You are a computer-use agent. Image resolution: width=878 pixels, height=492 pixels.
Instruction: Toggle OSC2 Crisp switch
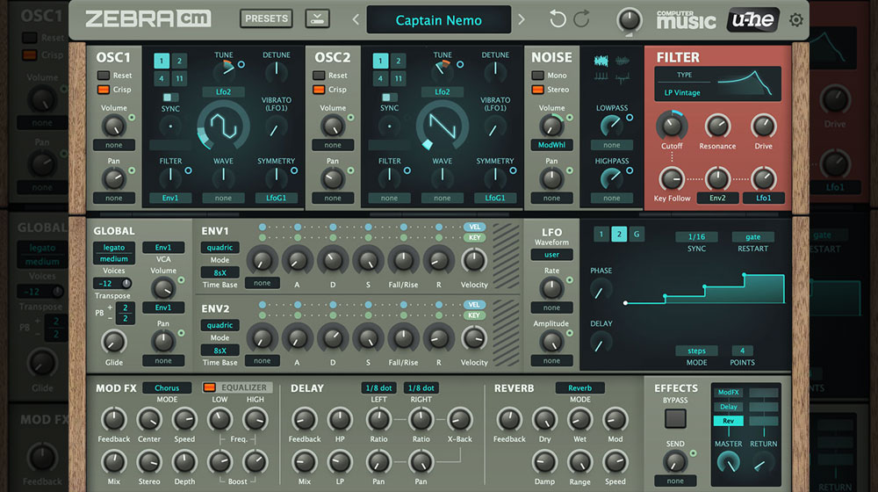[319, 89]
